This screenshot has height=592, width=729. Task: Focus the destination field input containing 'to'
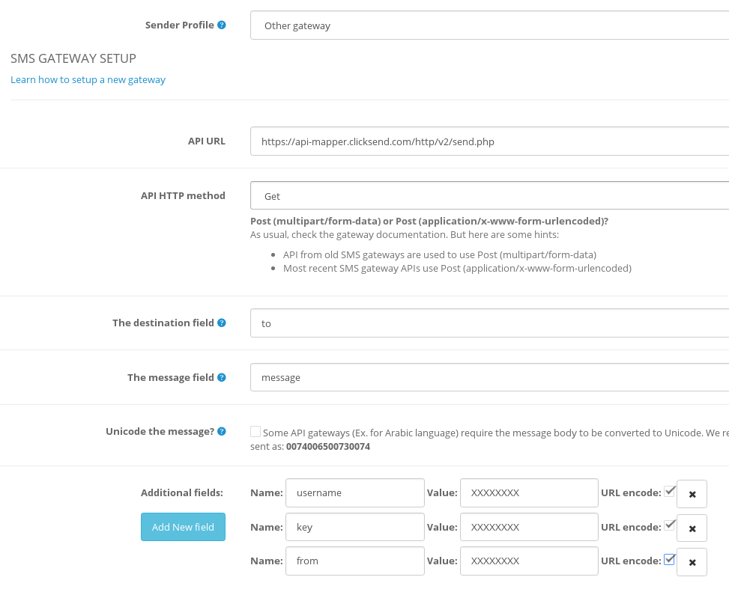click(488, 323)
